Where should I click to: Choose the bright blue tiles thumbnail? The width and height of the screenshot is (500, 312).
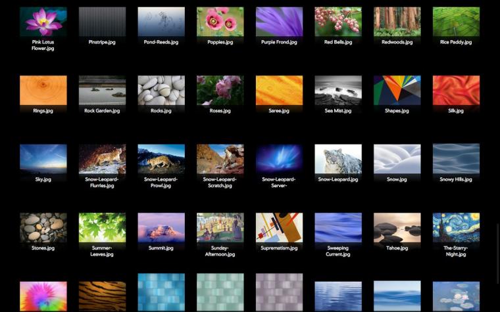[x=161, y=292]
